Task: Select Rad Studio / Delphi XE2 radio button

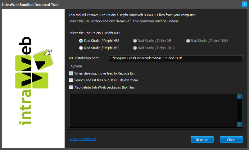Action: [x=81, y=48]
